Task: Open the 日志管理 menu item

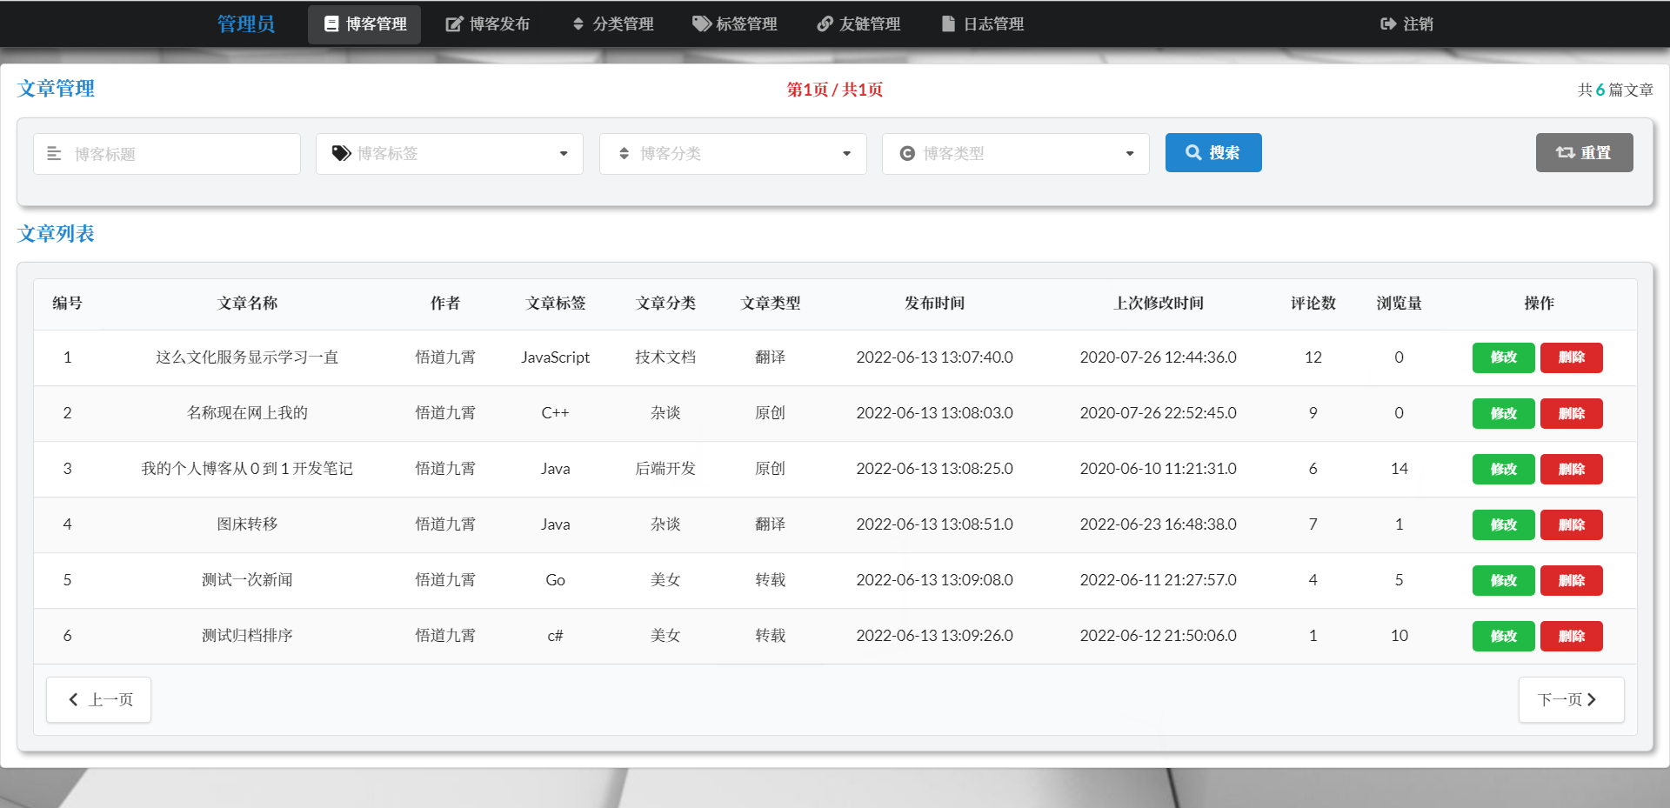Action: tap(983, 24)
